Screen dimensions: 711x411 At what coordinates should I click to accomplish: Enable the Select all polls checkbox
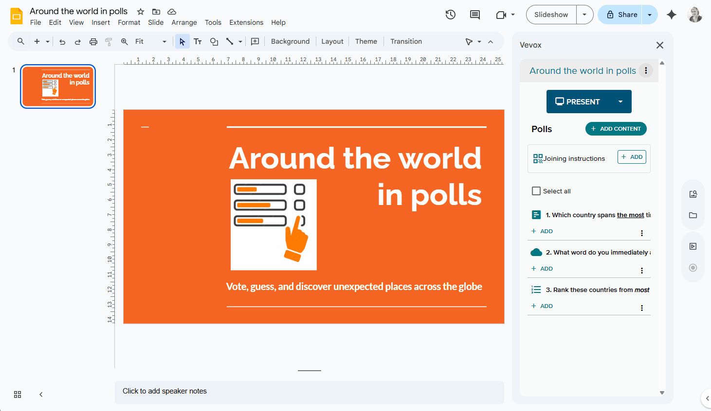[x=536, y=191]
